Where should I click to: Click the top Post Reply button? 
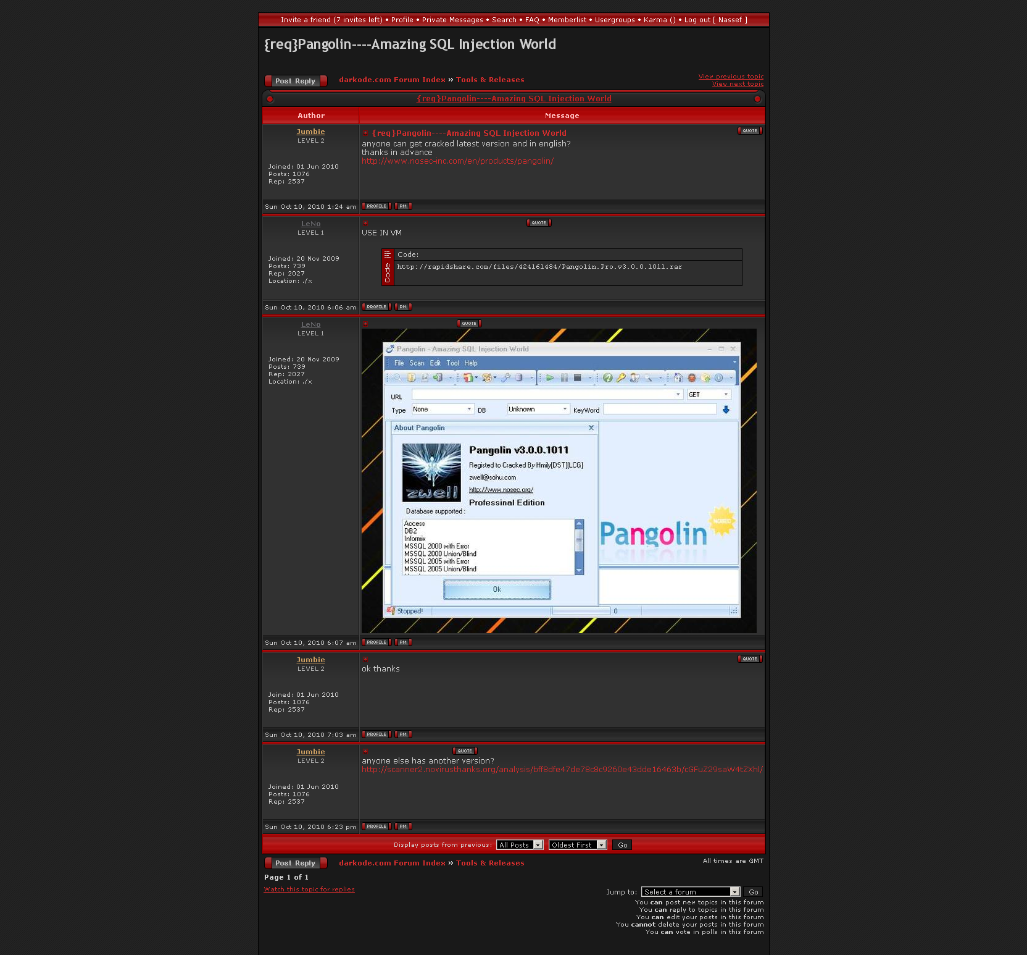295,81
